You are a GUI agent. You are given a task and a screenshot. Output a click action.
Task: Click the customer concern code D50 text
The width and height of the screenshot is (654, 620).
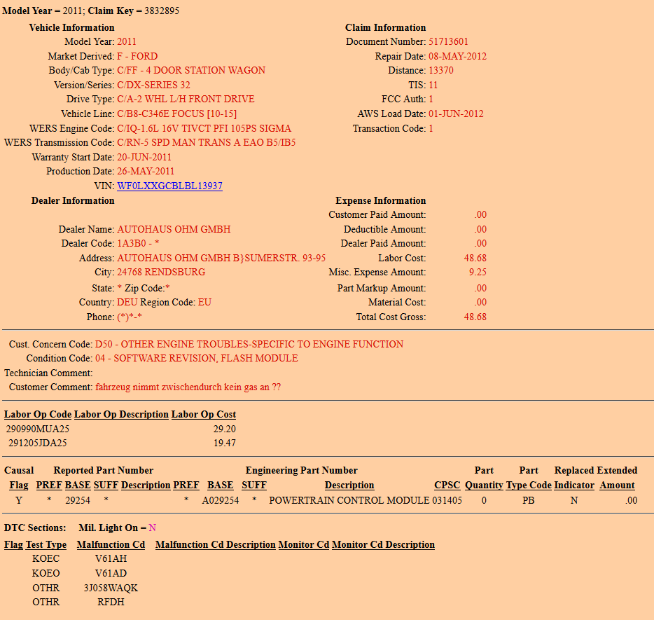tap(249, 344)
